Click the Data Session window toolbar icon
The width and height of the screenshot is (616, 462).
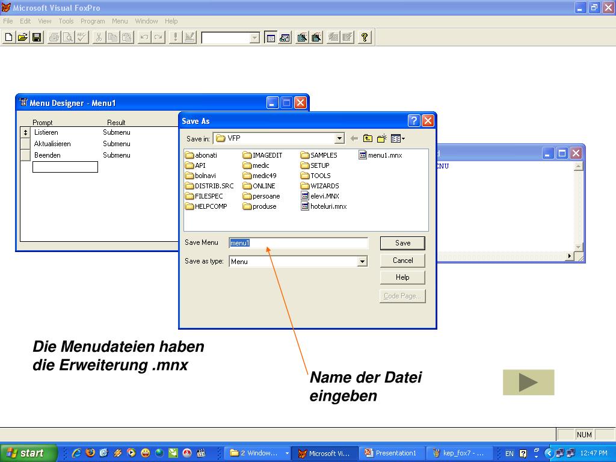pyautogui.click(x=285, y=37)
